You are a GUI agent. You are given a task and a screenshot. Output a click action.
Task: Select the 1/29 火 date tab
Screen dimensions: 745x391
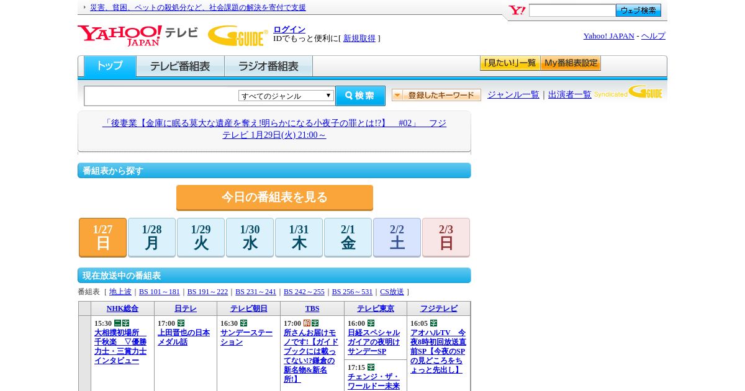click(201, 237)
